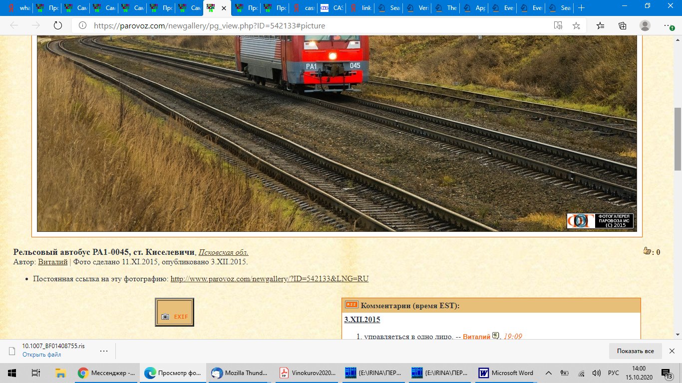
Task: Toggle the РУС keyboard language indicator
Action: click(x=613, y=373)
